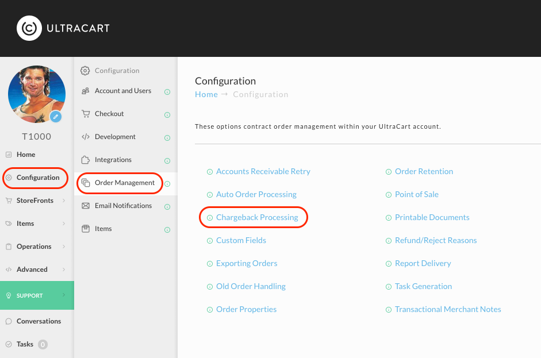Click the Support lightbulb icon
The image size is (541, 358).
coord(9,295)
